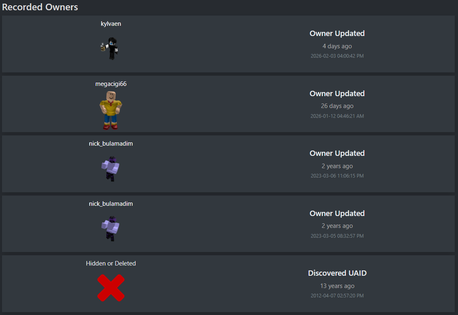
Task: Click date 2023-03-06 11:06:15 PM
Action: (x=337, y=176)
